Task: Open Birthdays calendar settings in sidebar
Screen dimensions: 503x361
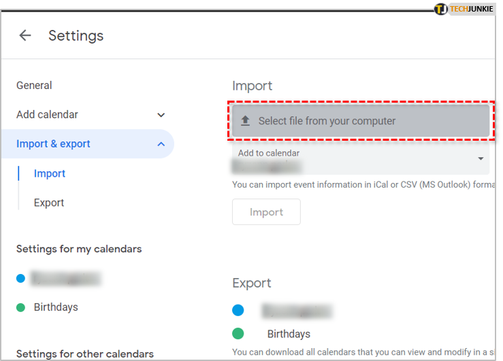Action: click(56, 307)
